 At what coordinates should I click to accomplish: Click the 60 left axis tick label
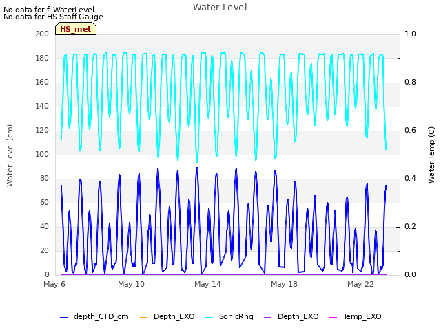(44, 203)
